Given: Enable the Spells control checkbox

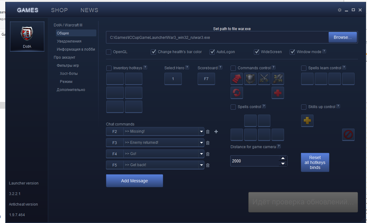Looking at the screenshot, I should point(233,107).
